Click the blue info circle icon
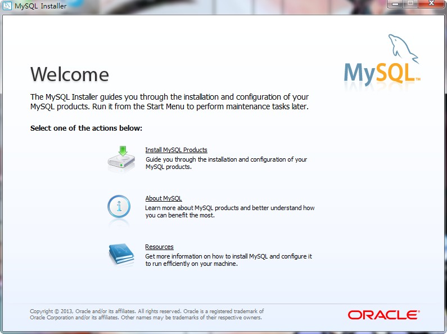The height and width of the screenshot is (334, 447). [119, 206]
